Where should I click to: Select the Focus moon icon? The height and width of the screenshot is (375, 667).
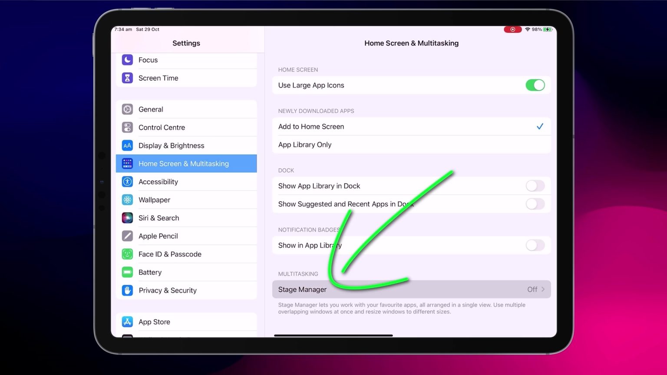pyautogui.click(x=127, y=60)
